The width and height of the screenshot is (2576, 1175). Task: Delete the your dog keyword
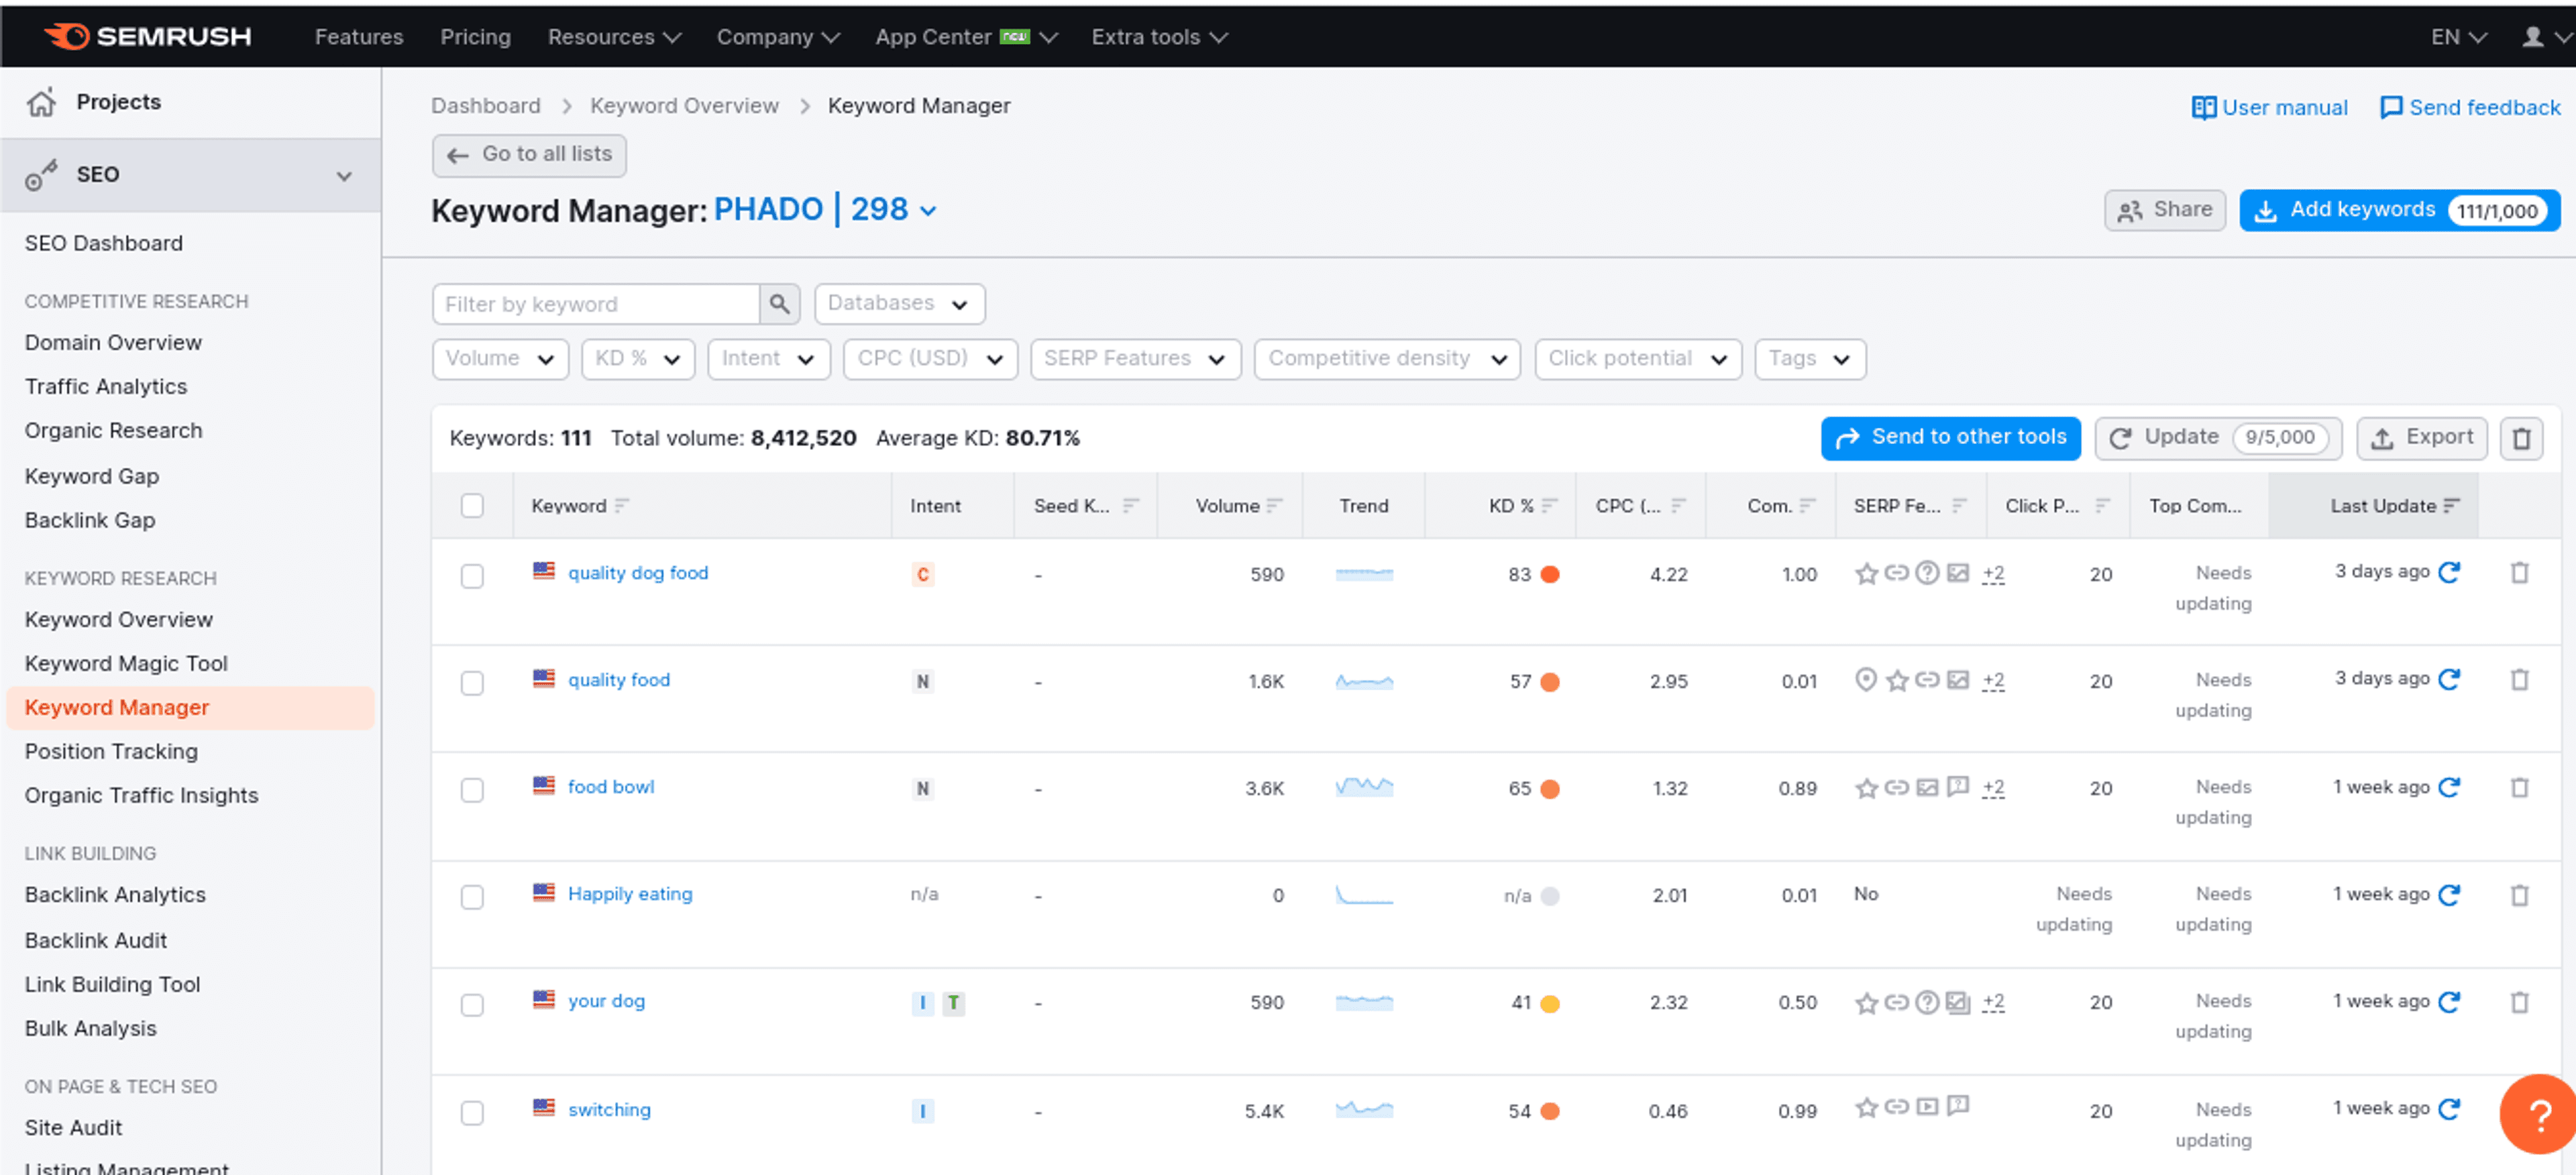click(2520, 1001)
